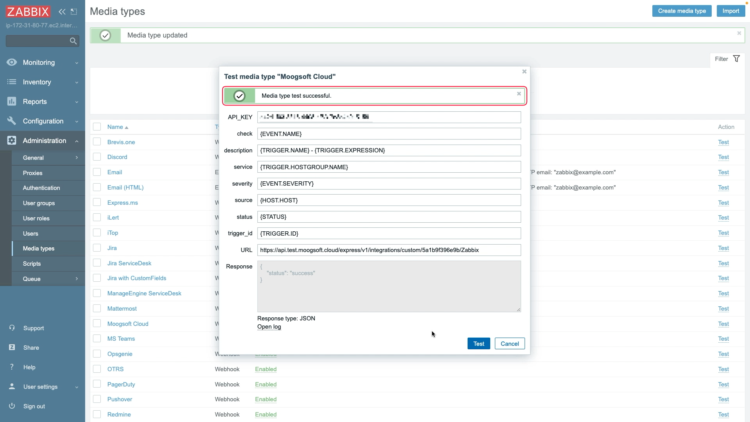Click the blue Test button in dialog
The height and width of the screenshot is (422, 750).
tap(479, 344)
